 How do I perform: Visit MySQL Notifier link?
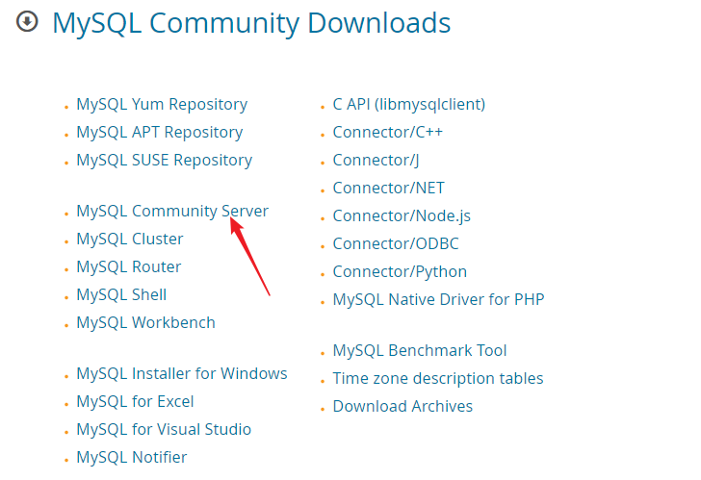tap(131, 457)
